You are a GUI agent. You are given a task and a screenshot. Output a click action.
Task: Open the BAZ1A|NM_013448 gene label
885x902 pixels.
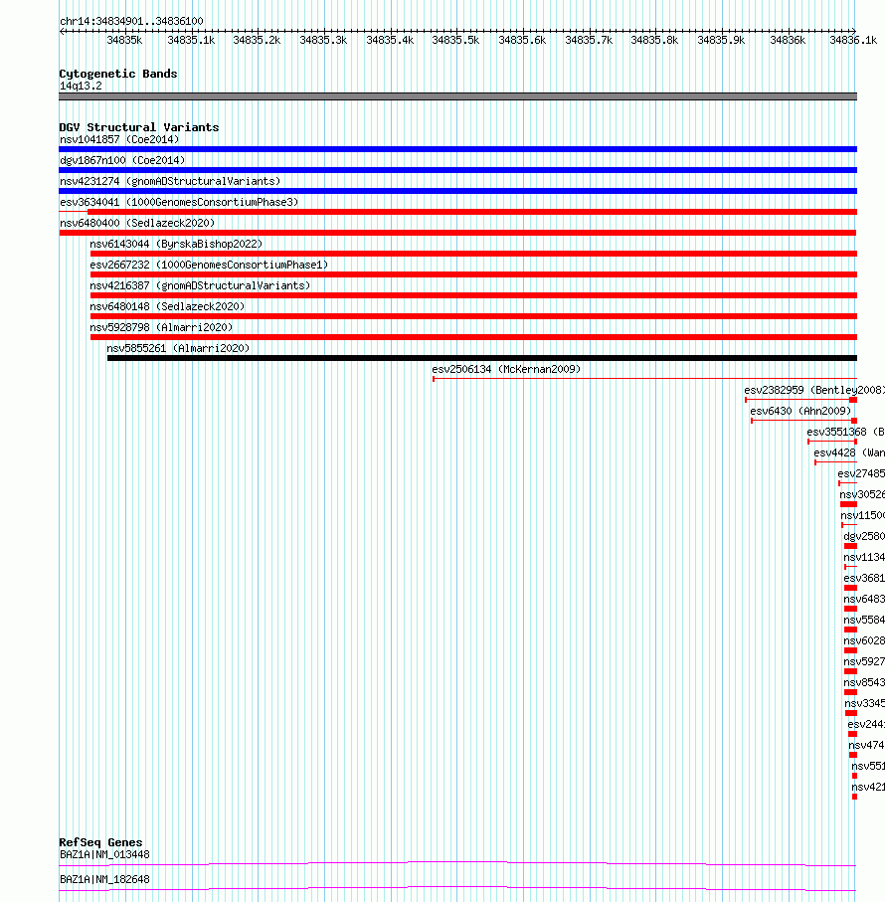pos(104,855)
